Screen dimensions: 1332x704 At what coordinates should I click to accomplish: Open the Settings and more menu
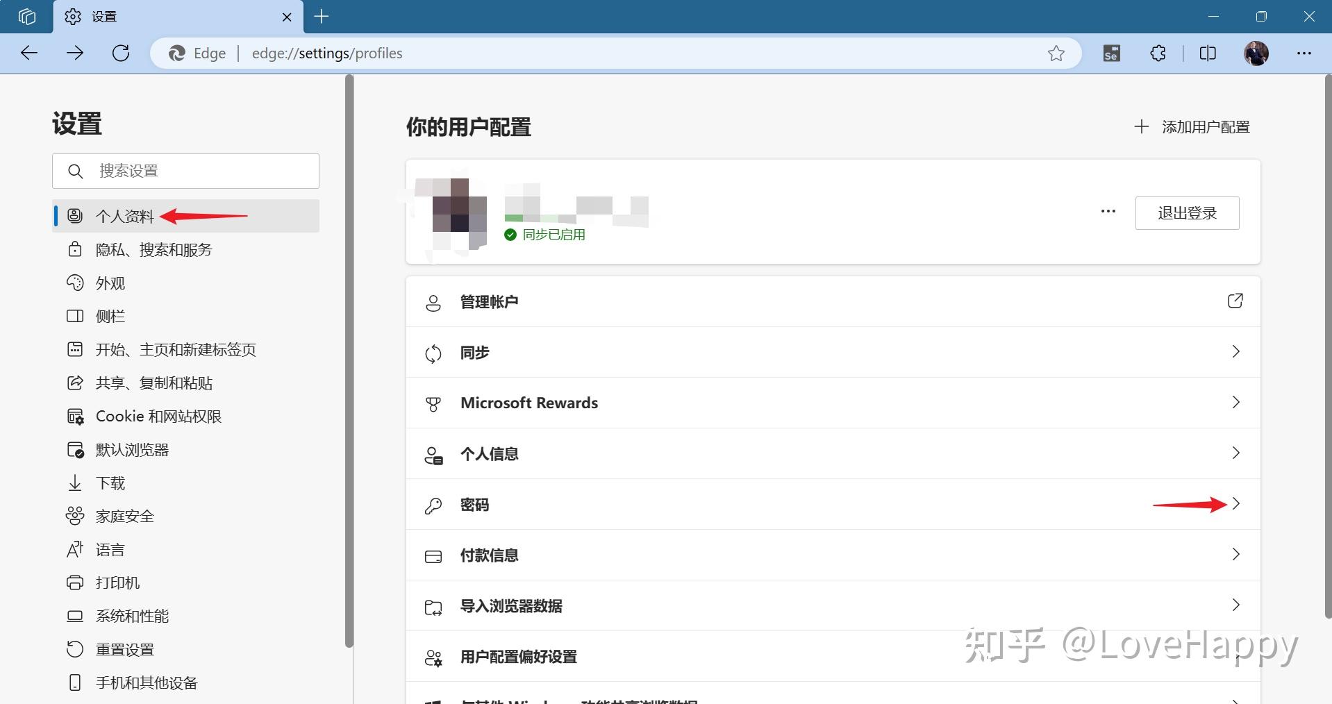[x=1304, y=53]
